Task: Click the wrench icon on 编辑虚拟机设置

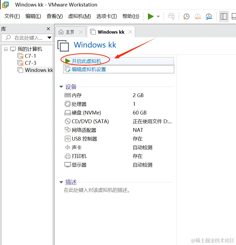Action: tap(67, 69)
